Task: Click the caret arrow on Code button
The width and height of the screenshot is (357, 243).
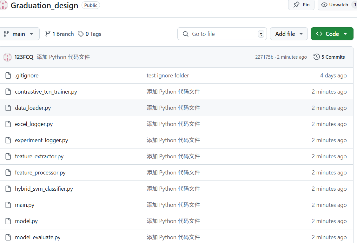Action: (x=345, y=34)
